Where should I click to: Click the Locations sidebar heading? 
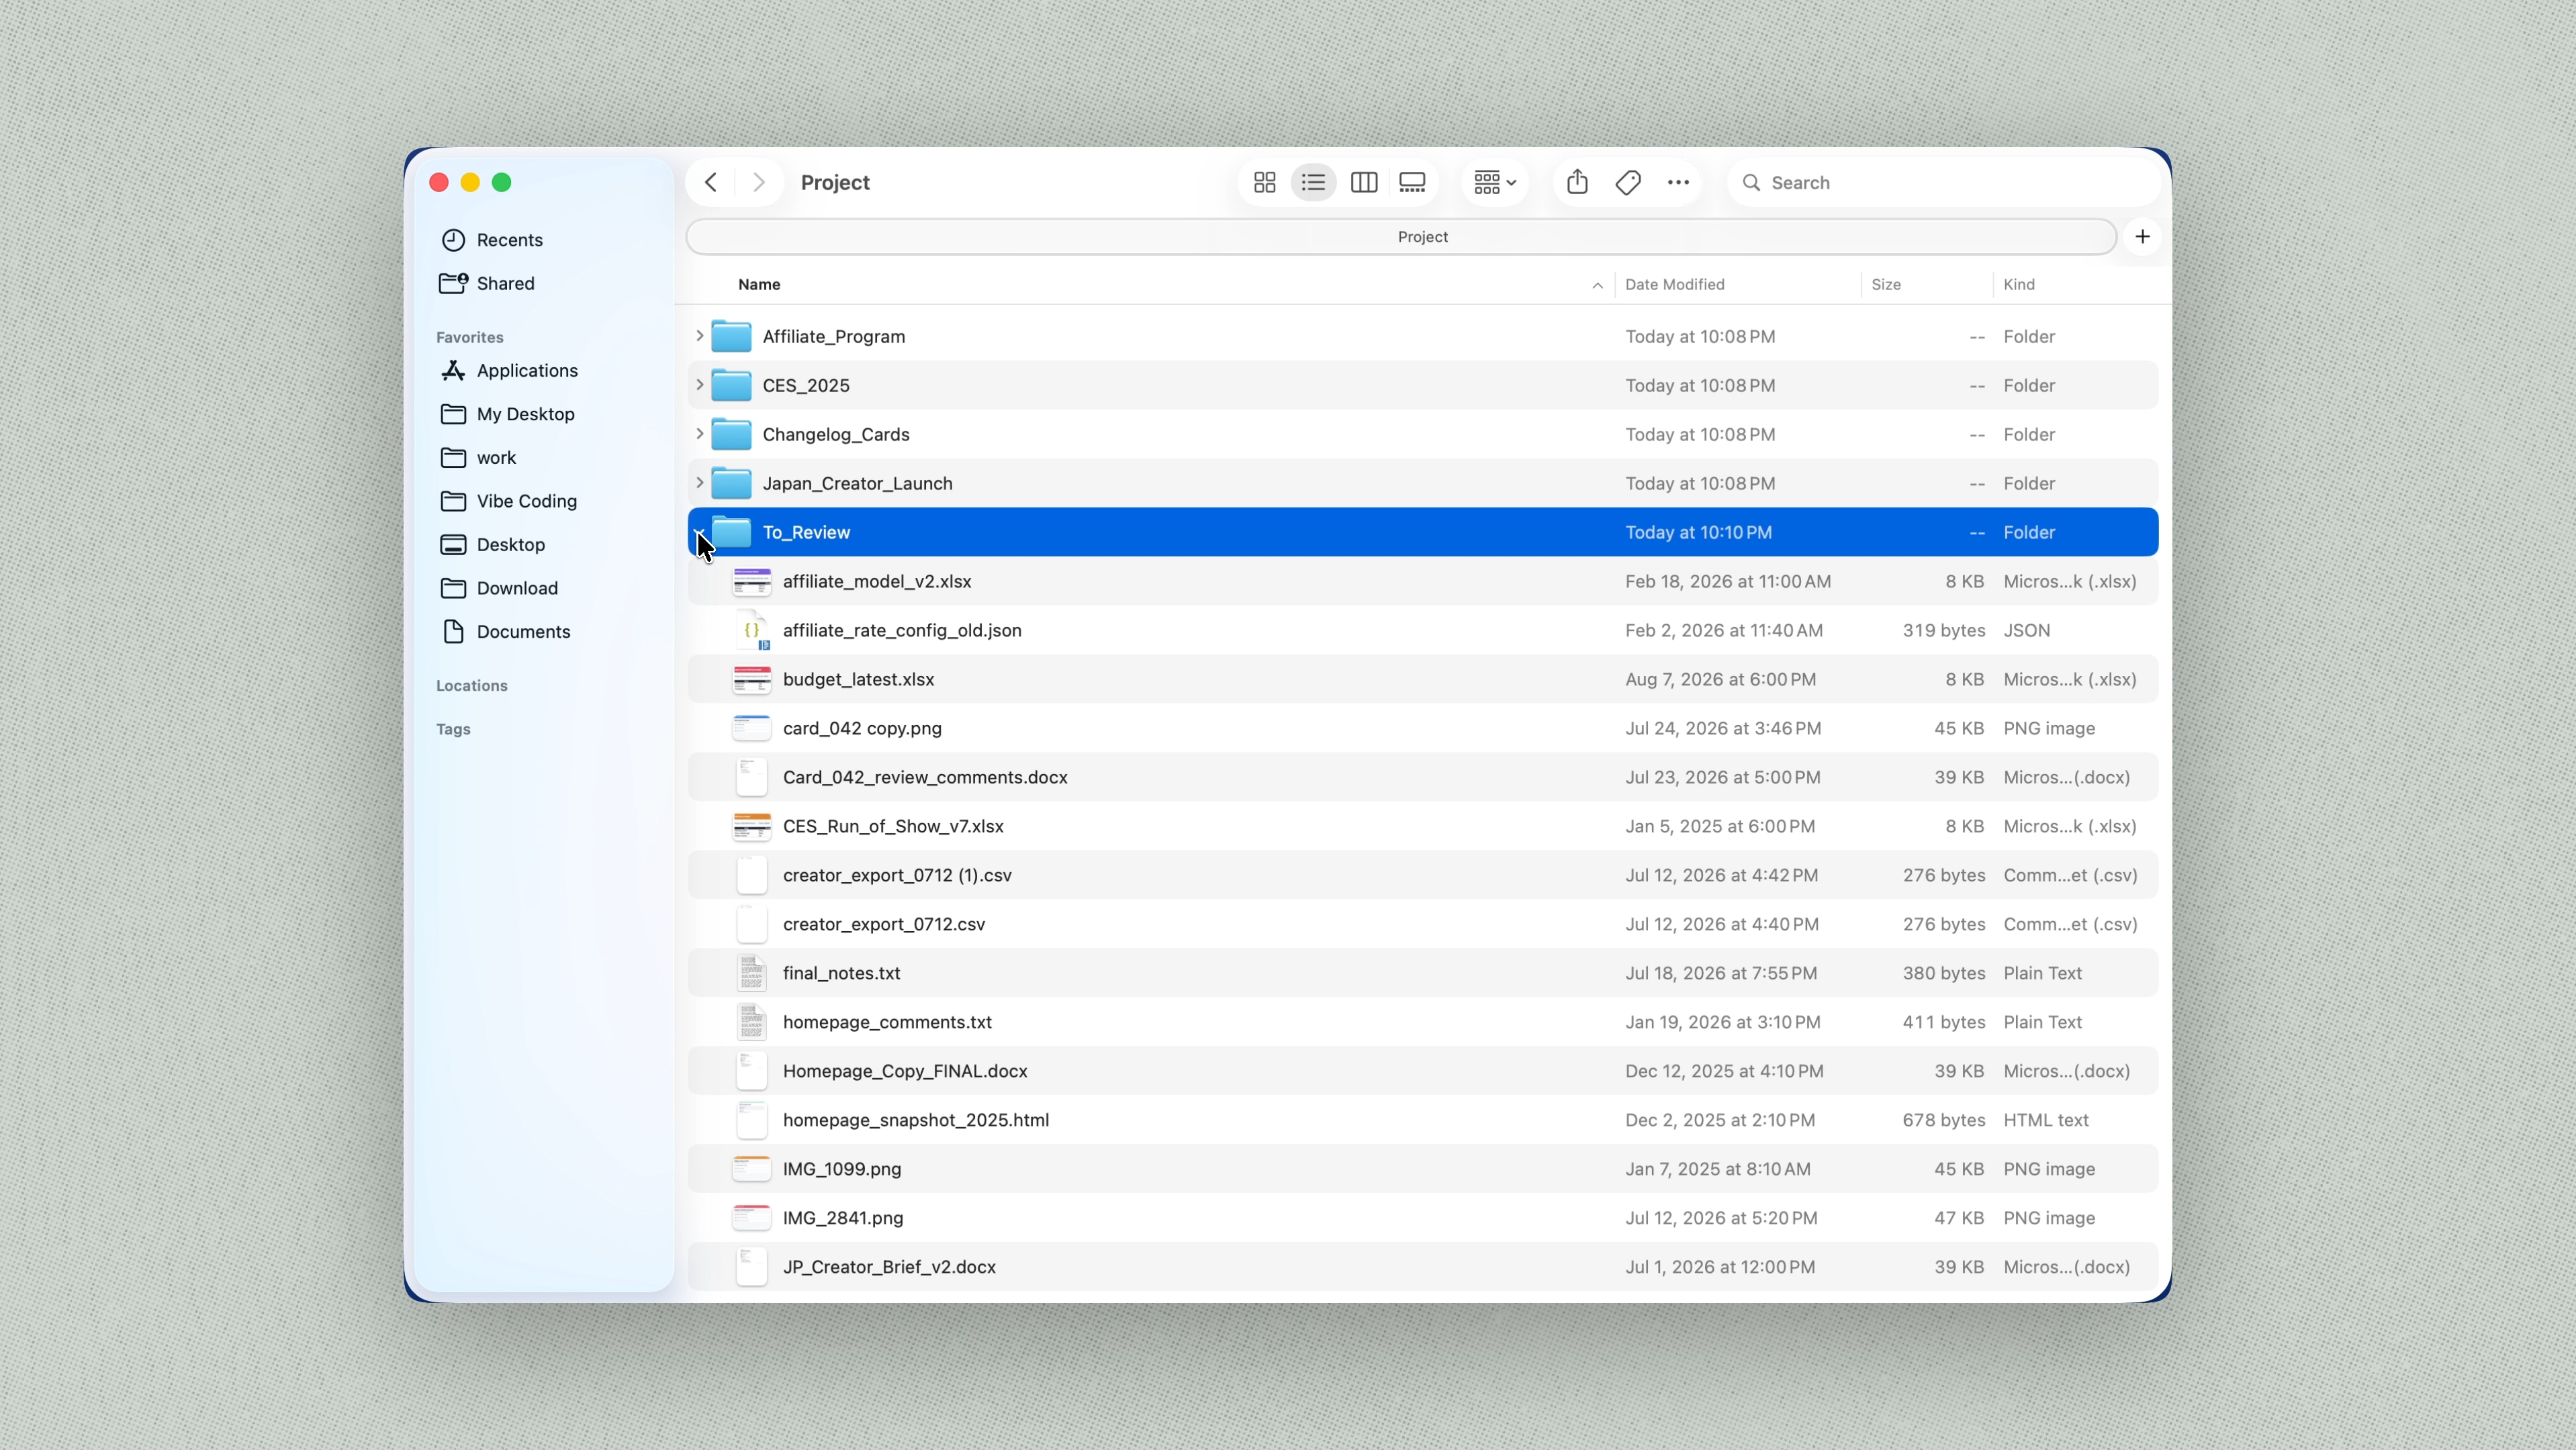472,685
